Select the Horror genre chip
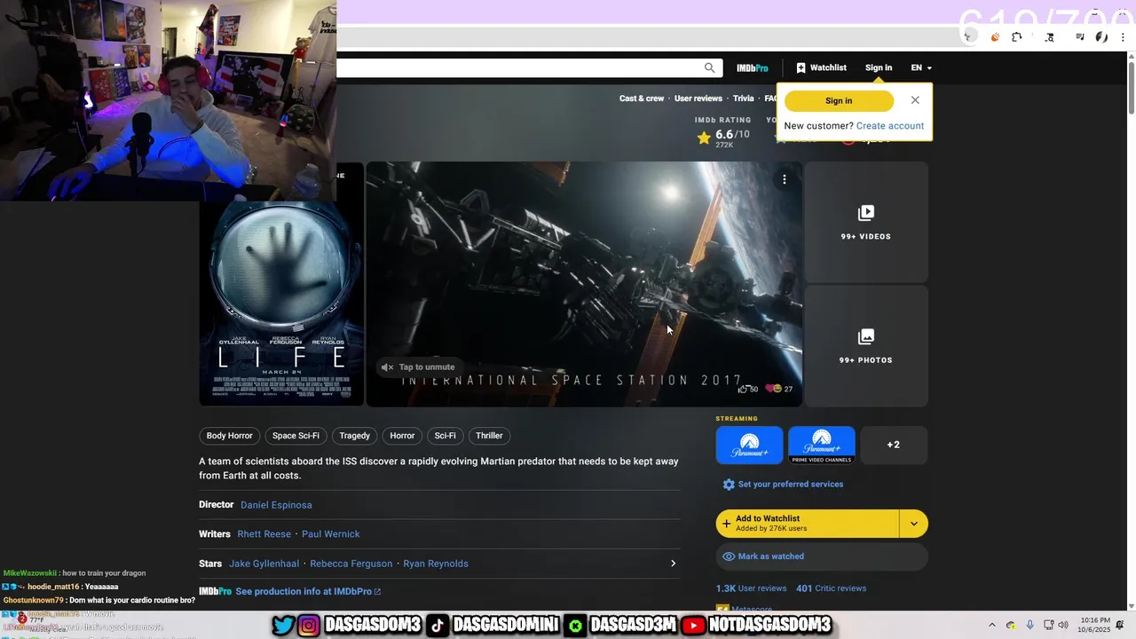The height and width of the screenshot is (639, 1136). coord(402,436)
